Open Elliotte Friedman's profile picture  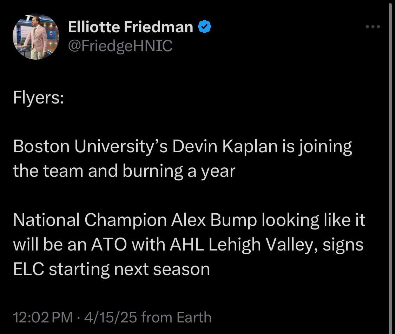tap(36, 36)
